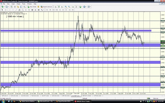Open the Templates dropdown
The height and width of the screenshot is (103, 165).
tap(89, 7)
